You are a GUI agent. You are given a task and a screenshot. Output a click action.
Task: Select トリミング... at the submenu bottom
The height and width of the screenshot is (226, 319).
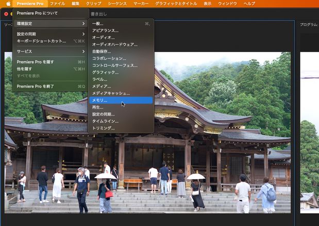pos(104,128)
